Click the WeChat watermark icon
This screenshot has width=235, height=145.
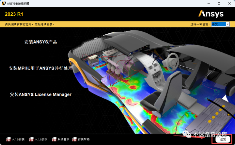click(186, 134)
